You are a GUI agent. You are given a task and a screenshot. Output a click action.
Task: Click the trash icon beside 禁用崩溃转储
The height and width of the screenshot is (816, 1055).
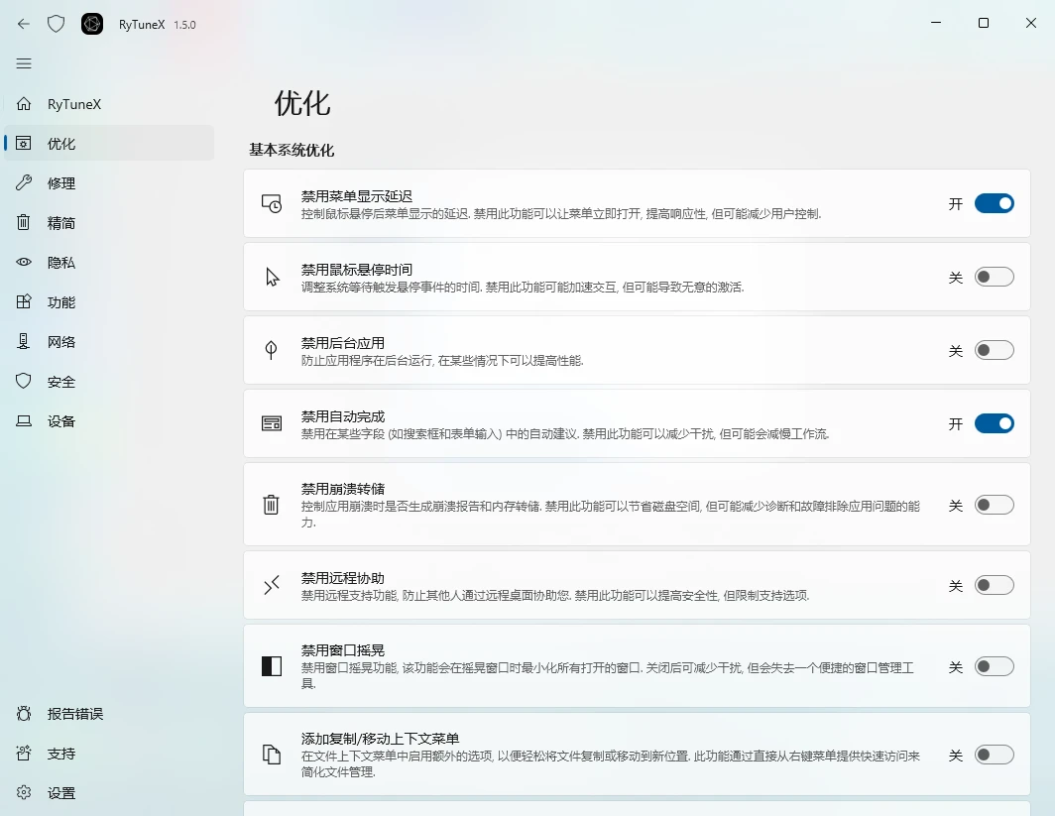pyautogui.click(x=270, y=505)
